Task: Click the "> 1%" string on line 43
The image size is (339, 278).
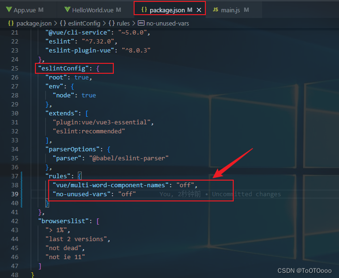Action: coord(56,230)
